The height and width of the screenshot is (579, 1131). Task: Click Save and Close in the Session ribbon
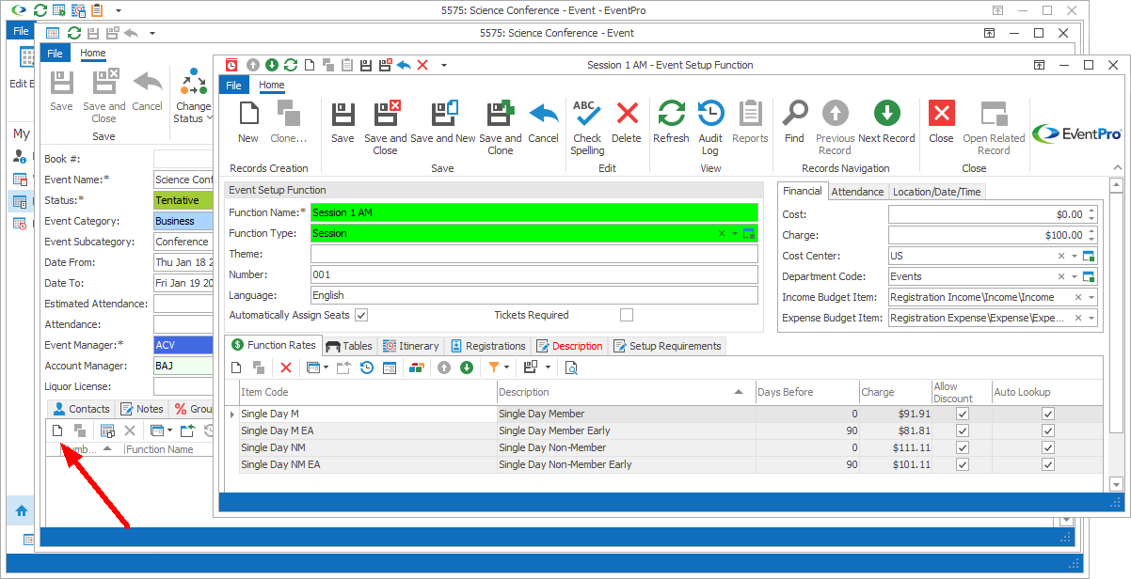385,128
